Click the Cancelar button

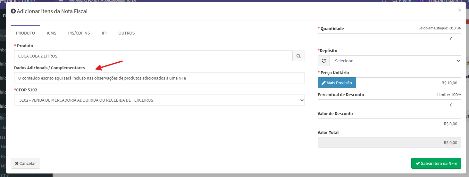click(x=25, y=163)
